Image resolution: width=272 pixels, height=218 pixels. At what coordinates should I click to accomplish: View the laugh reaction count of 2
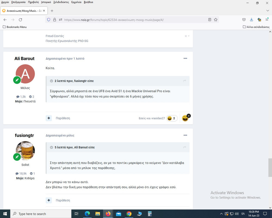pyautogui.click(x=172, y=118)
